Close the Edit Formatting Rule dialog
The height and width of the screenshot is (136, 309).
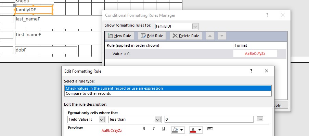point(267,71)
